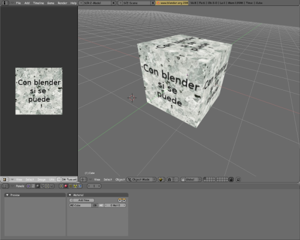This screenshot has width=300, height=240.
Task: Collapse the buttons header Panels arrow
Action: (12, 186)
